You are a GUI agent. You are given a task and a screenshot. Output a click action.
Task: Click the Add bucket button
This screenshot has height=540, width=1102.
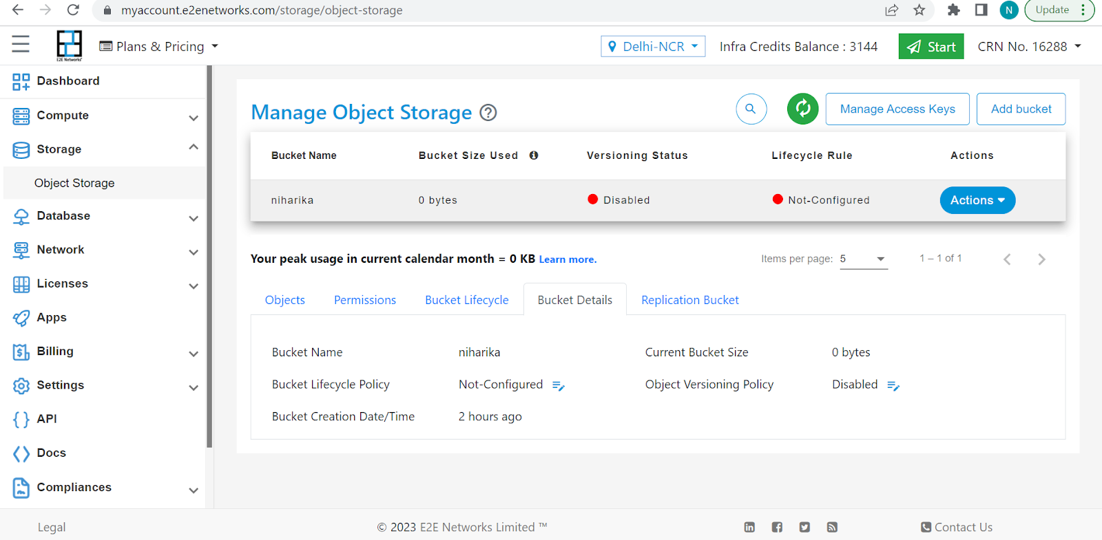(x=1021, y=109)
